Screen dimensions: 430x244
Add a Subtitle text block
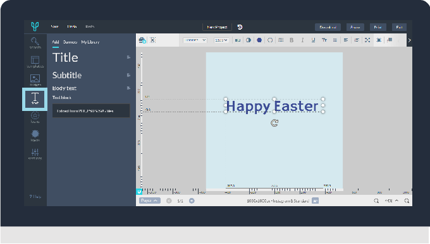[67, 75]
